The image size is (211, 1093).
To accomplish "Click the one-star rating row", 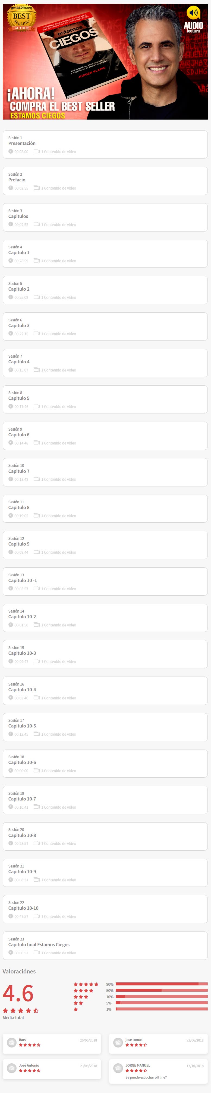I will (140, 1009).
